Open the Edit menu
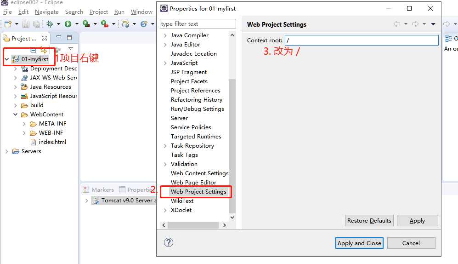The width and height of the screenshot is (458, 264). coord(23,12)
